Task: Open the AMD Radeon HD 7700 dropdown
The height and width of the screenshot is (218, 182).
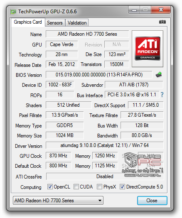Action: pos(58,201)
